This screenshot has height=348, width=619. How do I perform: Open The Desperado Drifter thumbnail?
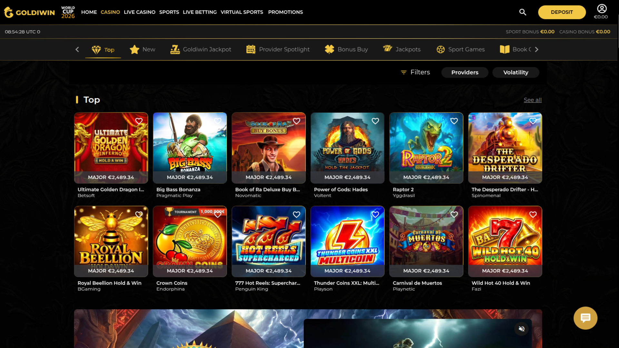pyautogui.click(x=505, y=148)
